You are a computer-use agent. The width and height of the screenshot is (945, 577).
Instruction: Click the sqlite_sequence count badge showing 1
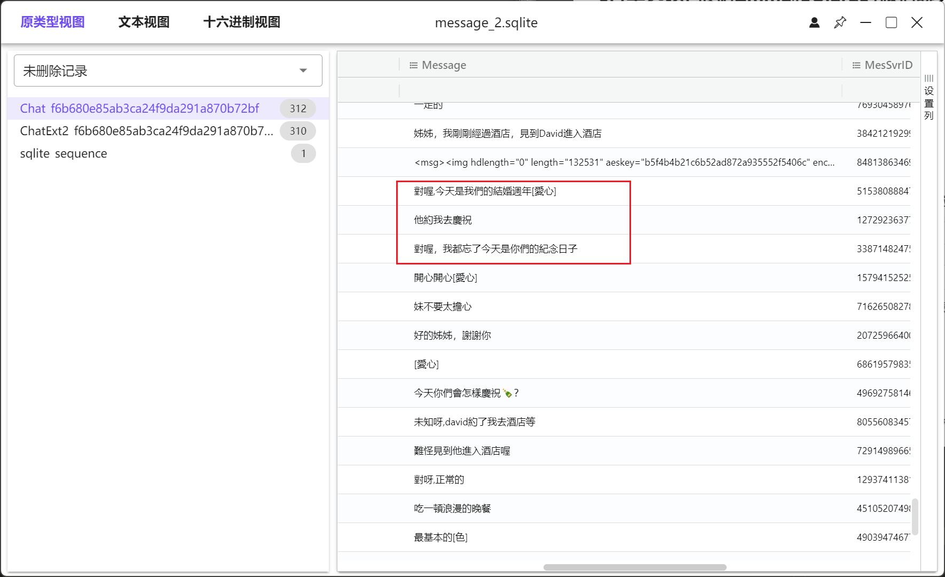tap(303, 153)
